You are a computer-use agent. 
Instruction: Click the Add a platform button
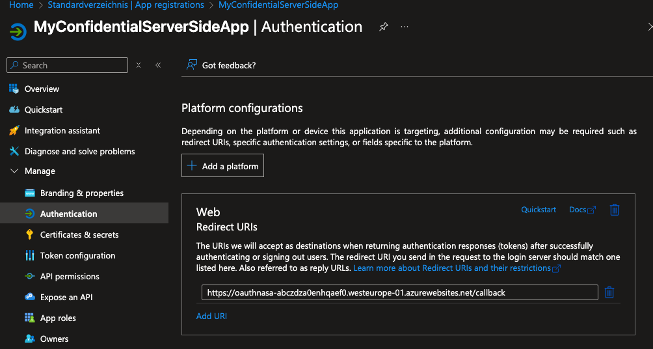click(x=222, y=166)
